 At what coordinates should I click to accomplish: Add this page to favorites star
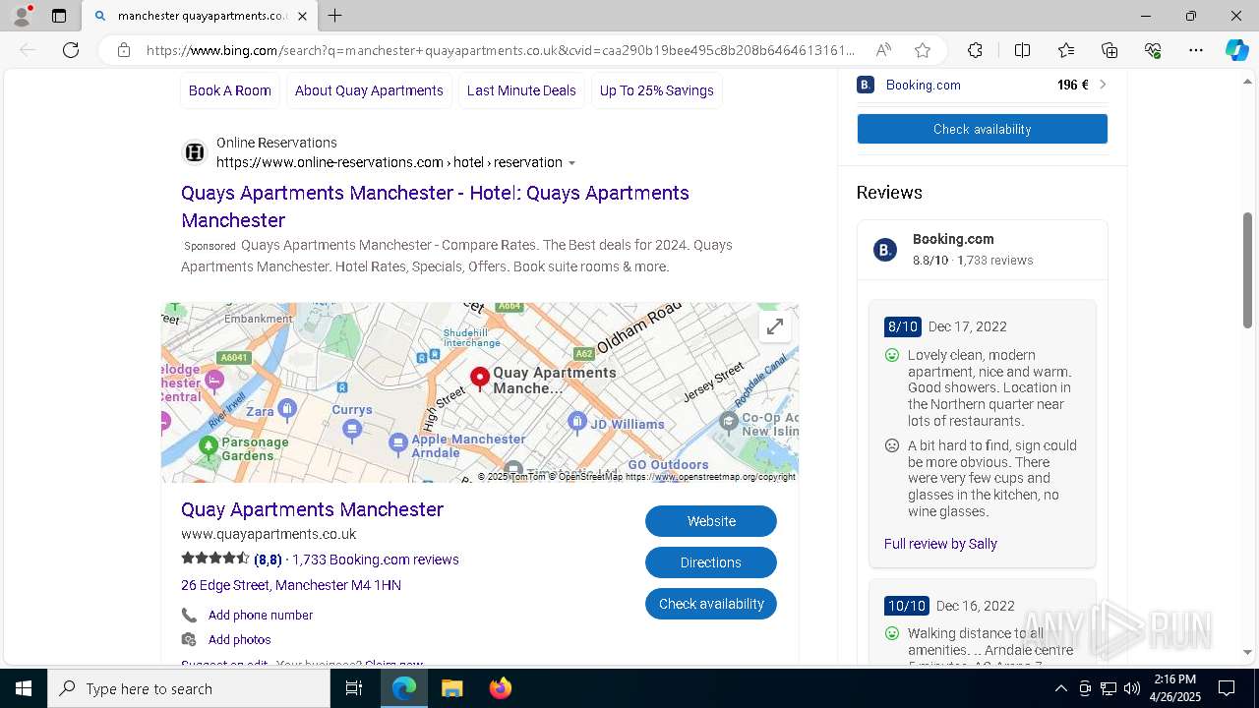pyautogui.click(x=922, y=50)
